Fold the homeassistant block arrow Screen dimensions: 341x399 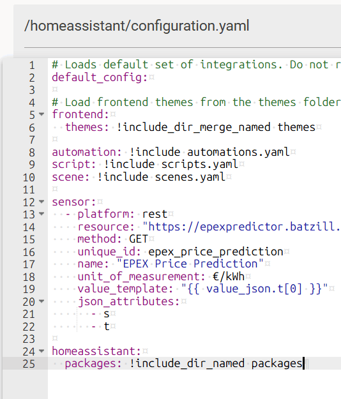[x=42, y=352]
